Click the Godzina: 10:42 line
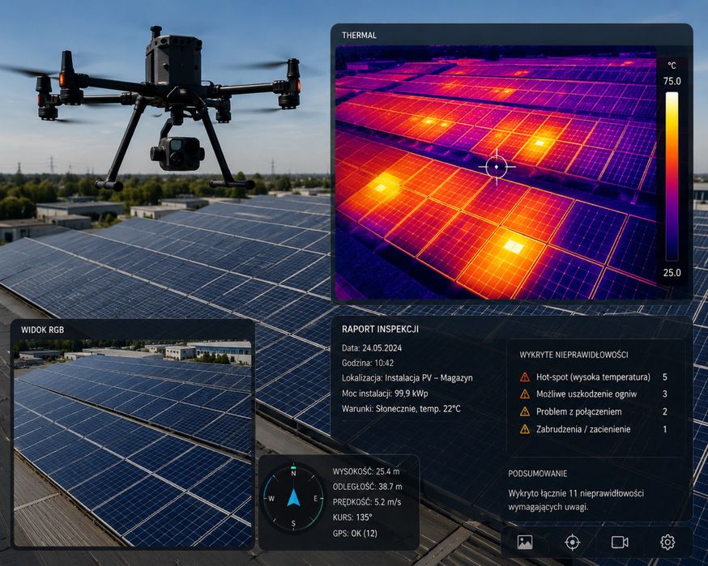The width and height of the screenshot is (708, 566). coord(368,363)
